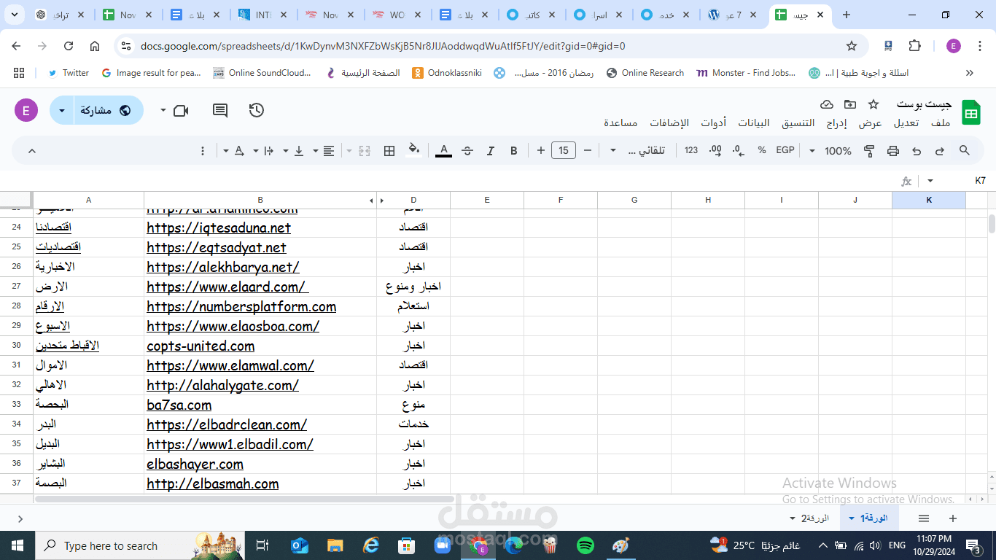The image size is (996, 560).
Task: Click the Windows Start button
Action: [x=17, y=545]
